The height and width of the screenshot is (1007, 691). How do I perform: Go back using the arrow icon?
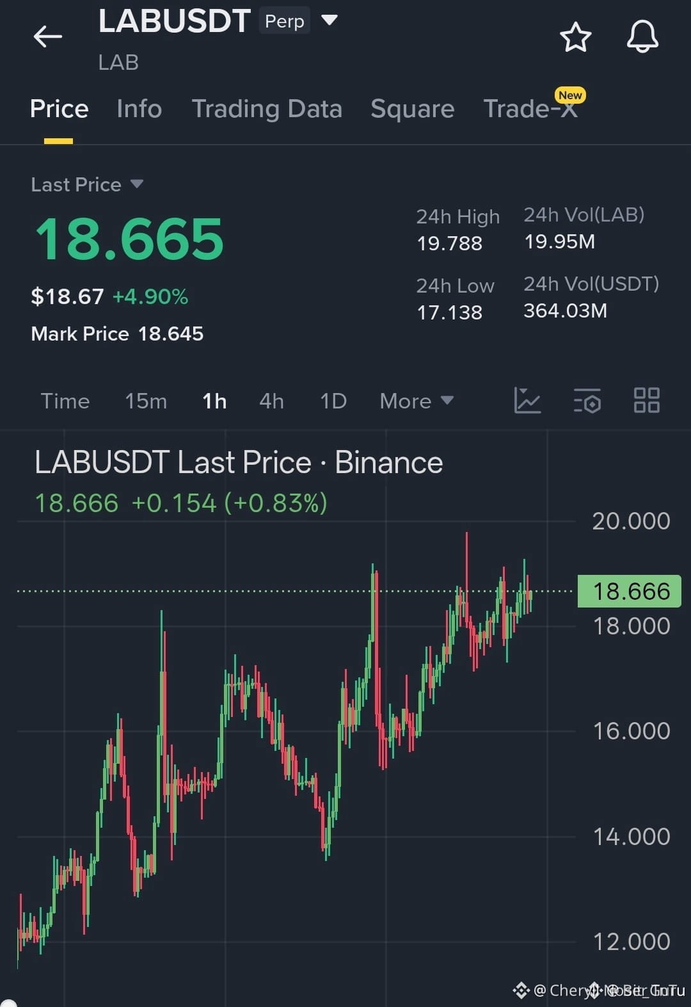(x=48, y=36)
